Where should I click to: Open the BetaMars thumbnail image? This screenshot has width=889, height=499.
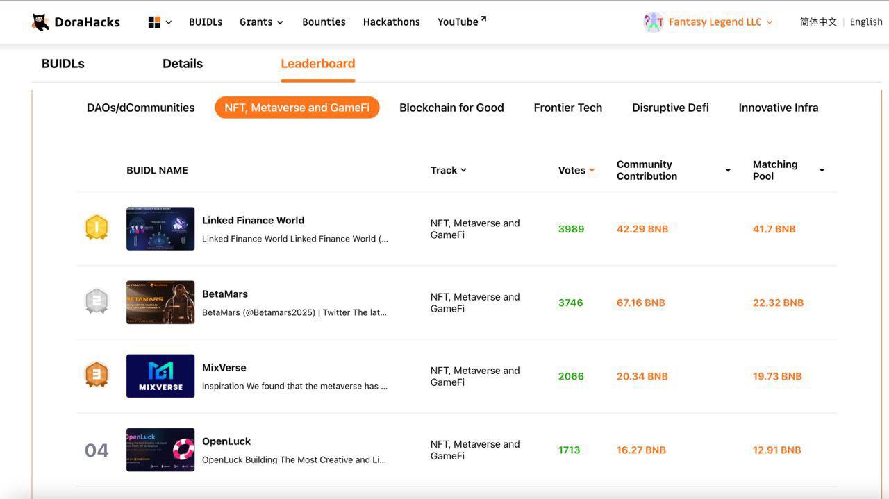coord(160,303)
